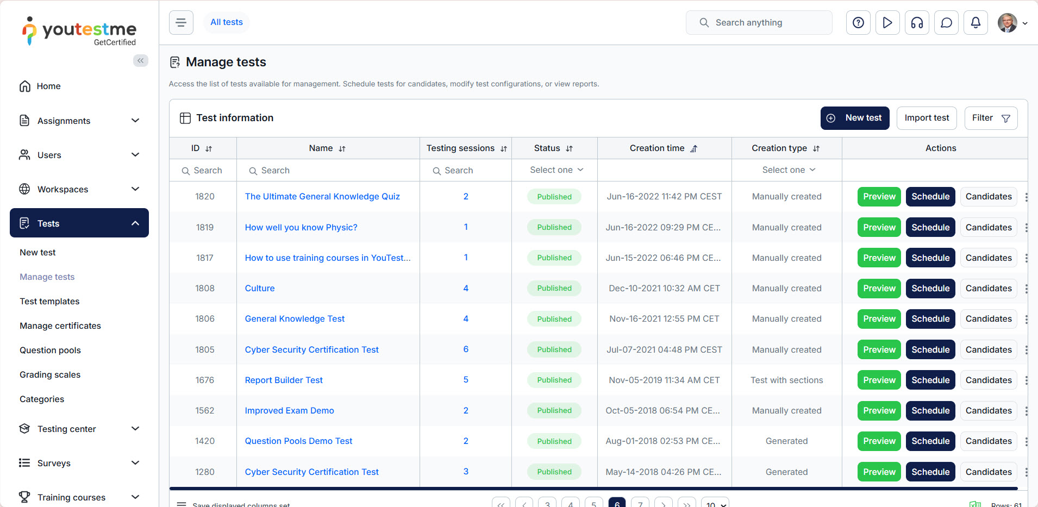Screen dimensions: 1038x507
Task: Go to Question pools menu item
Action: (x=50, y=350)
